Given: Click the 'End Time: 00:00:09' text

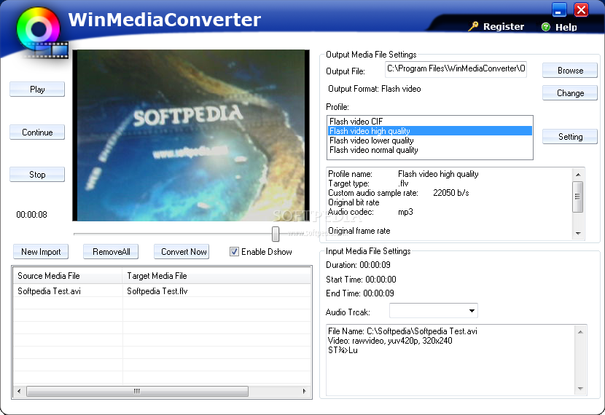Looking at the screenshot, I should [359, 293].
